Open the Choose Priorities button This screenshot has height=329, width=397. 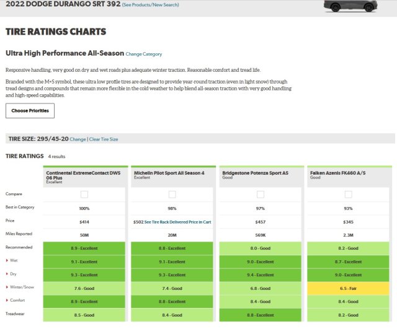pyautogui.click(x=30, y=110)
